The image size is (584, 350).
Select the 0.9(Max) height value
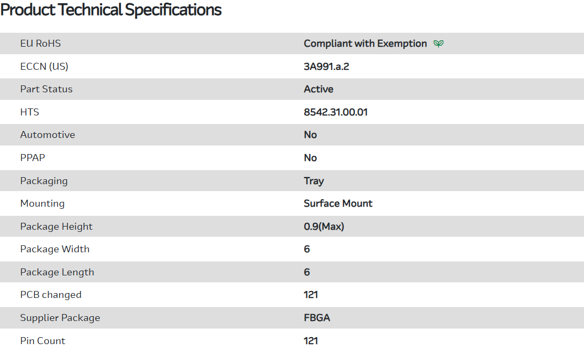point(324,227)
